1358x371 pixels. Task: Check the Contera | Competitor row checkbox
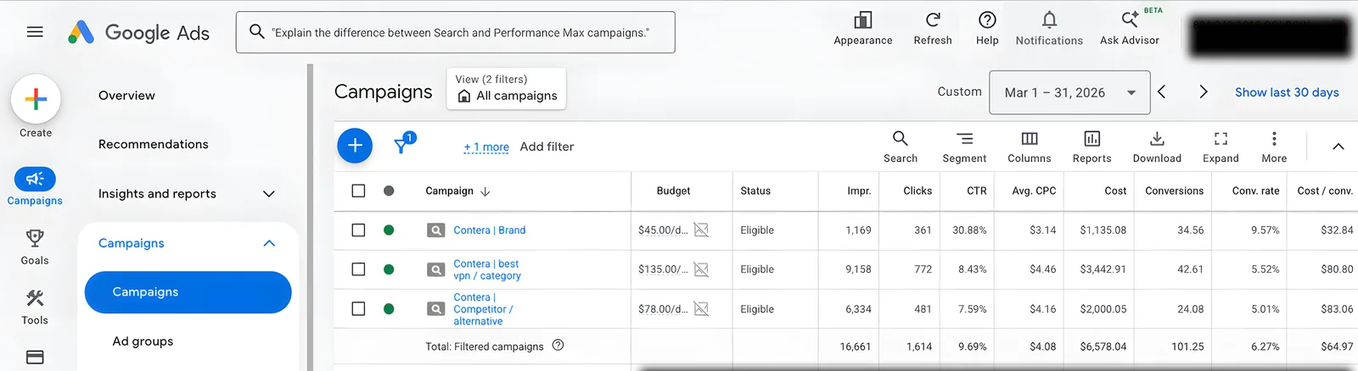click(x=358, y=308)
